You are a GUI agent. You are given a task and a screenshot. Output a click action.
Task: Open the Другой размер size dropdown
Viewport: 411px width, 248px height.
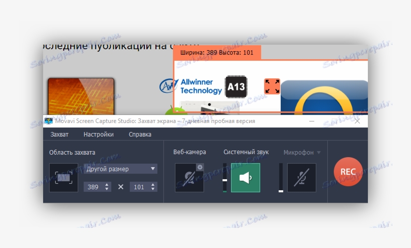coord(121,169)
